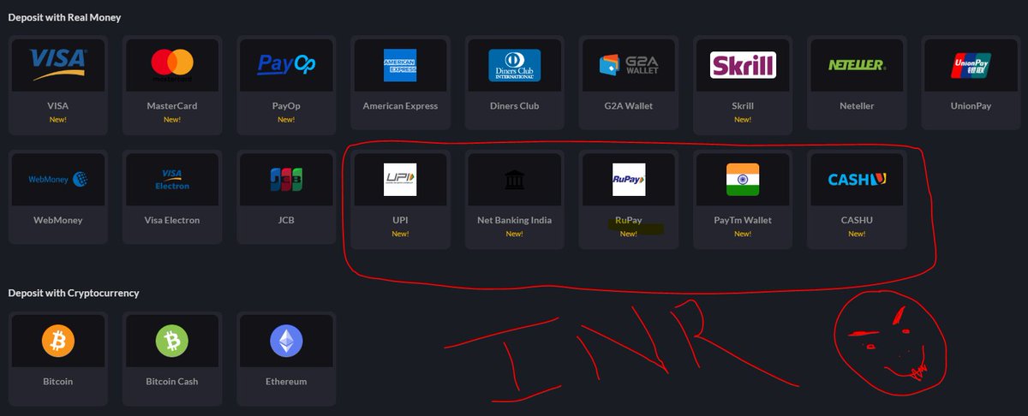Click the "PayOp" card label

pos(286,106)
